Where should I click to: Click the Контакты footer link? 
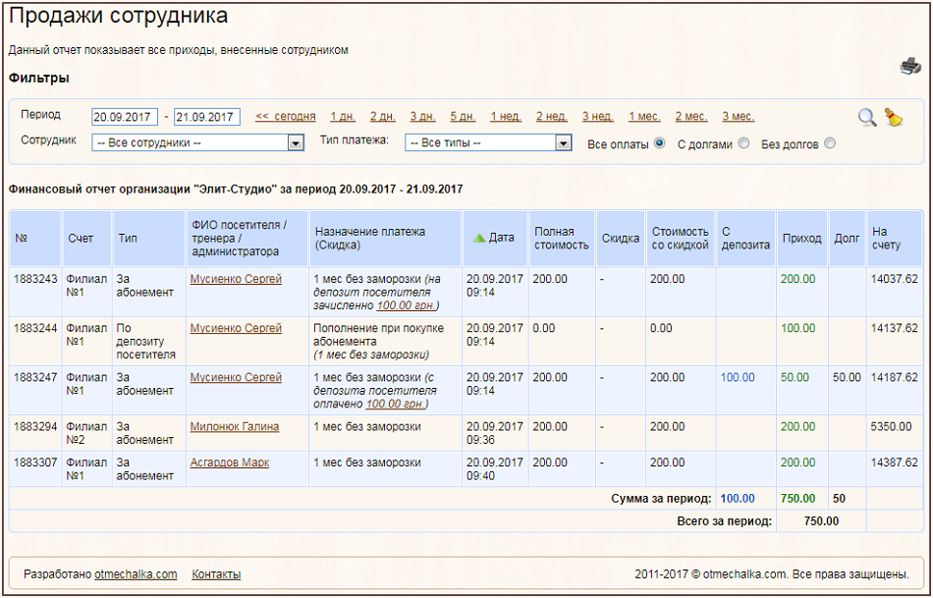pyautogui.click(x=216, y=574)
